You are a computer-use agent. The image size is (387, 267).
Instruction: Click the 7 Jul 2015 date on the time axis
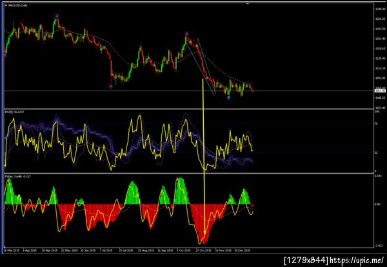pyautogui.click(x=105, y=250)
